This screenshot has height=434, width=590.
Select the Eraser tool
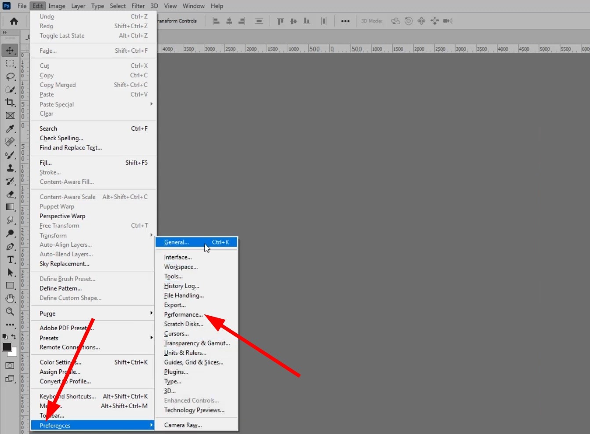(x=10, y=194)
